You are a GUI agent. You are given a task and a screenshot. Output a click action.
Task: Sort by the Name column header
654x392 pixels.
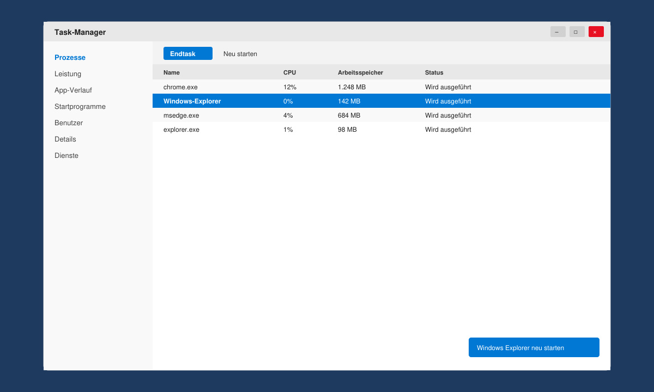[x=172, y=72]
